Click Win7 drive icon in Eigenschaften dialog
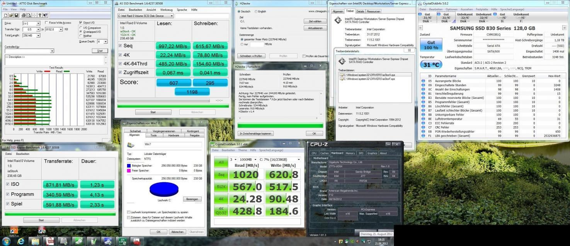Screen dimensions: 570x246 pyautogui.click(x=131, y=144)
